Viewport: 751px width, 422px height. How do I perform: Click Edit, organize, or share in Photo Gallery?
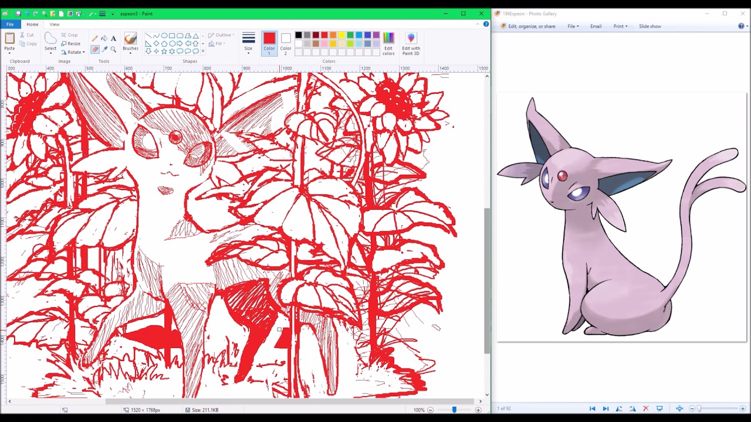[528, 26]
